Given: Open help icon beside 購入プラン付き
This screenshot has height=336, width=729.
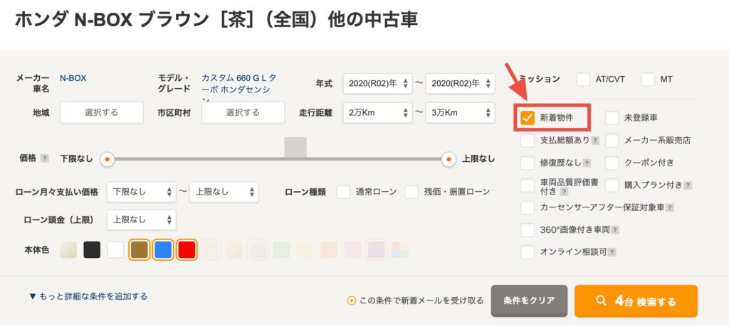Looking at the screenshot, I should pos(688,185).
